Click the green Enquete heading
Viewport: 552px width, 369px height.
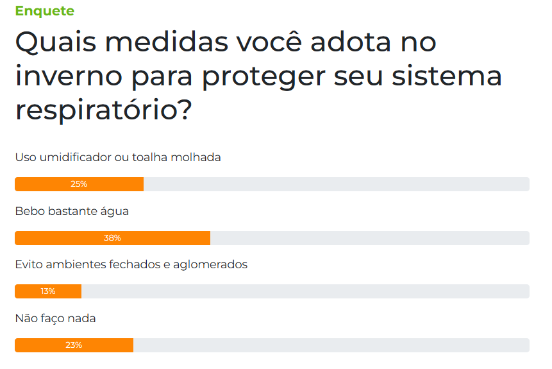(x=45, y=11)
